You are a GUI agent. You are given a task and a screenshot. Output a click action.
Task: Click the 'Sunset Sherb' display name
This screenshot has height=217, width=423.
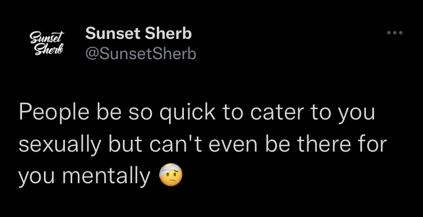138,34
